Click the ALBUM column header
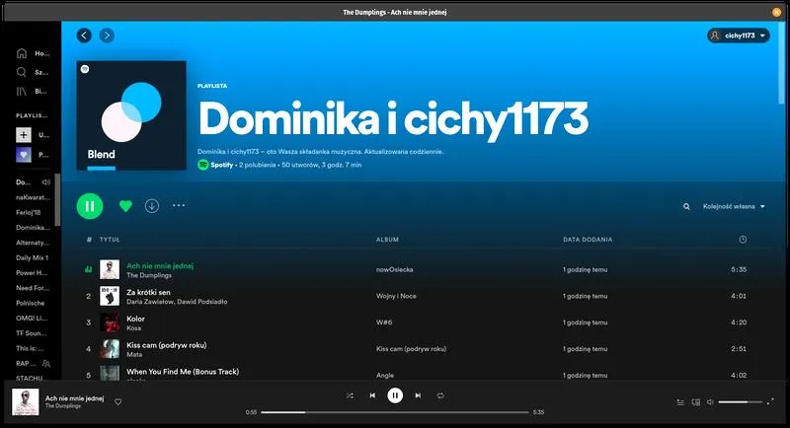Viewport: 790px width, 428px height. point(387,240)
